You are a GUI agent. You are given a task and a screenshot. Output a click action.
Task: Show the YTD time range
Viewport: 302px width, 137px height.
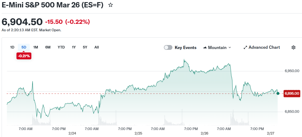61,47
